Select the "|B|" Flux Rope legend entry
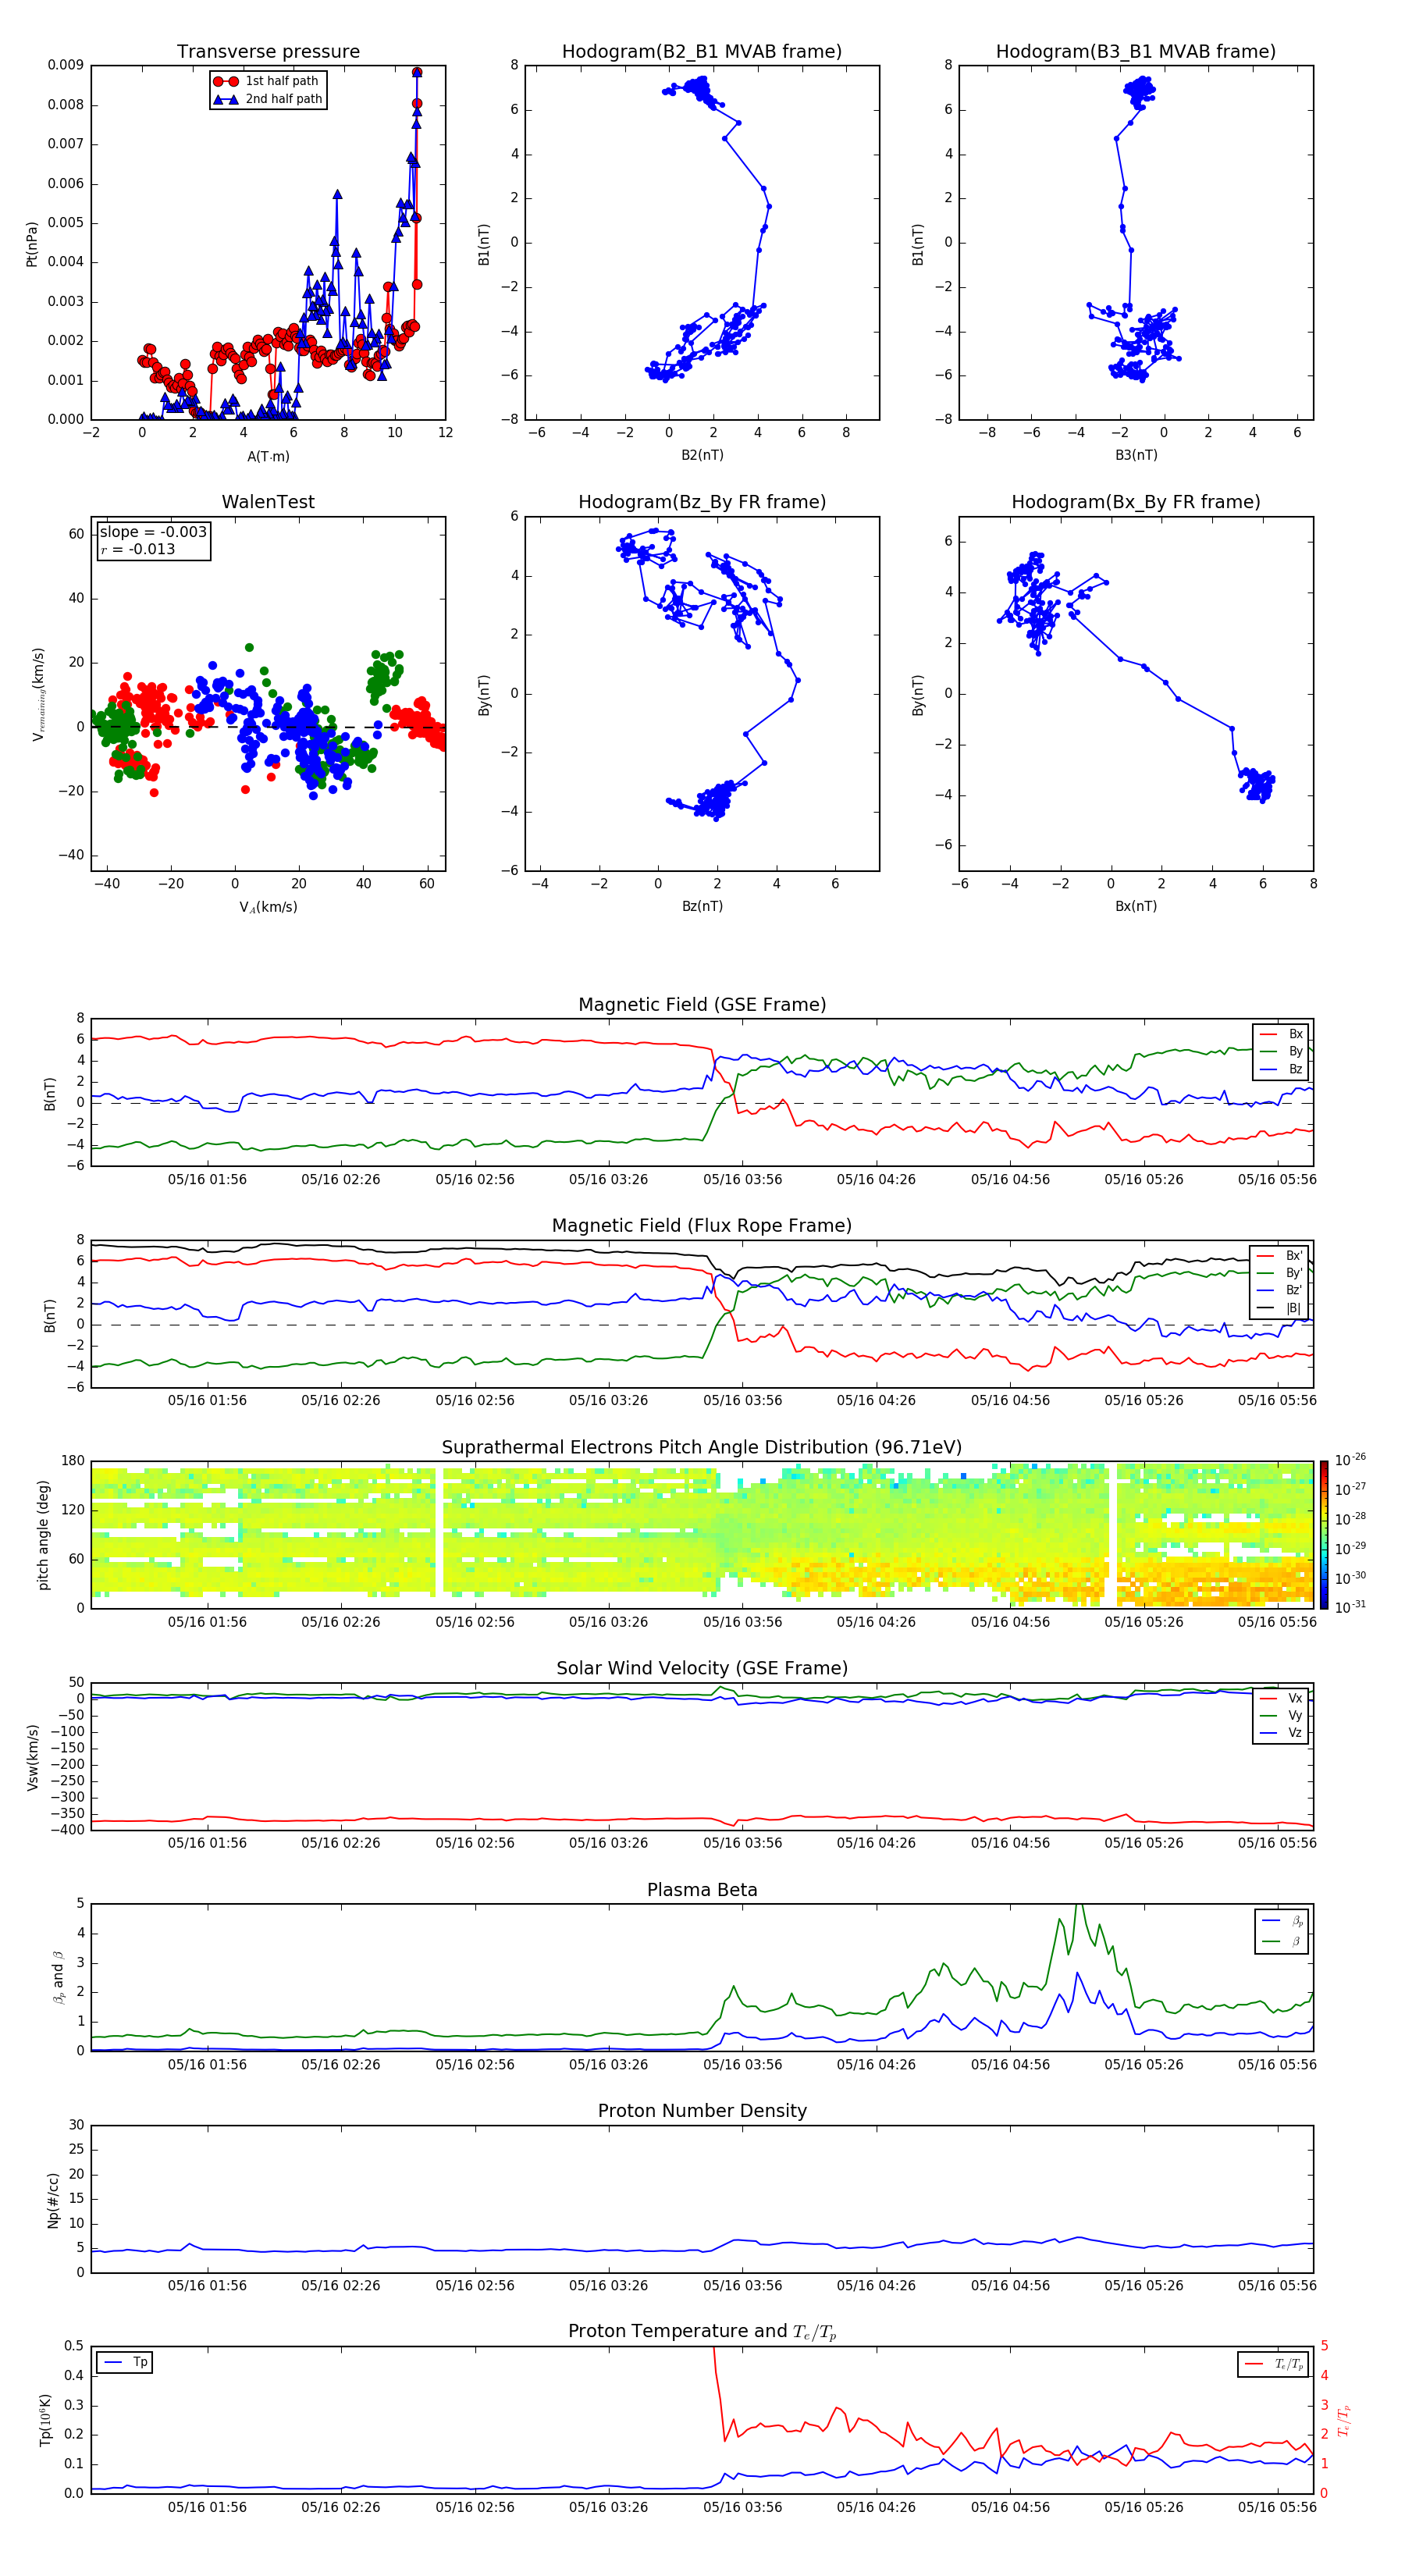This screenshot has width=1405, height=2576. [1279, 1308]
